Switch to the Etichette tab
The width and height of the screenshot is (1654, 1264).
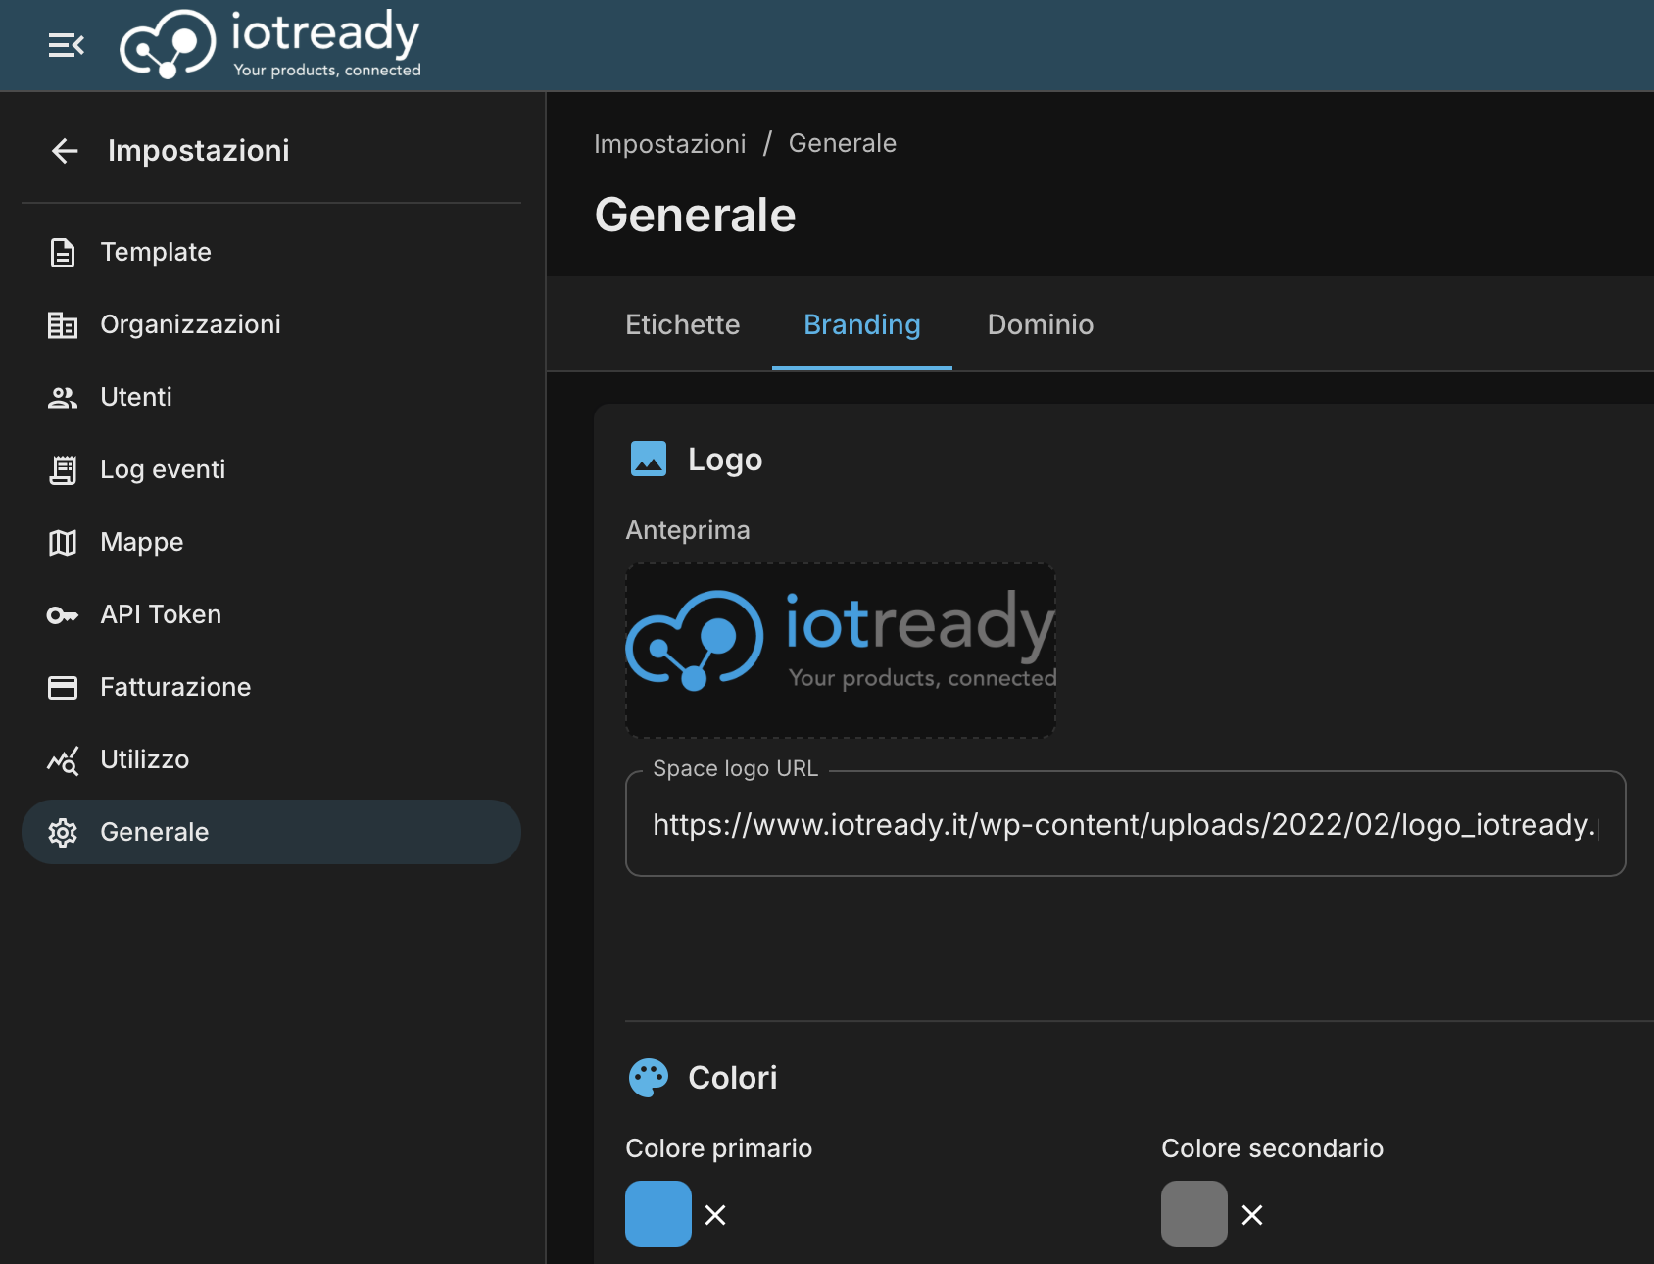[x=683, y=325]
